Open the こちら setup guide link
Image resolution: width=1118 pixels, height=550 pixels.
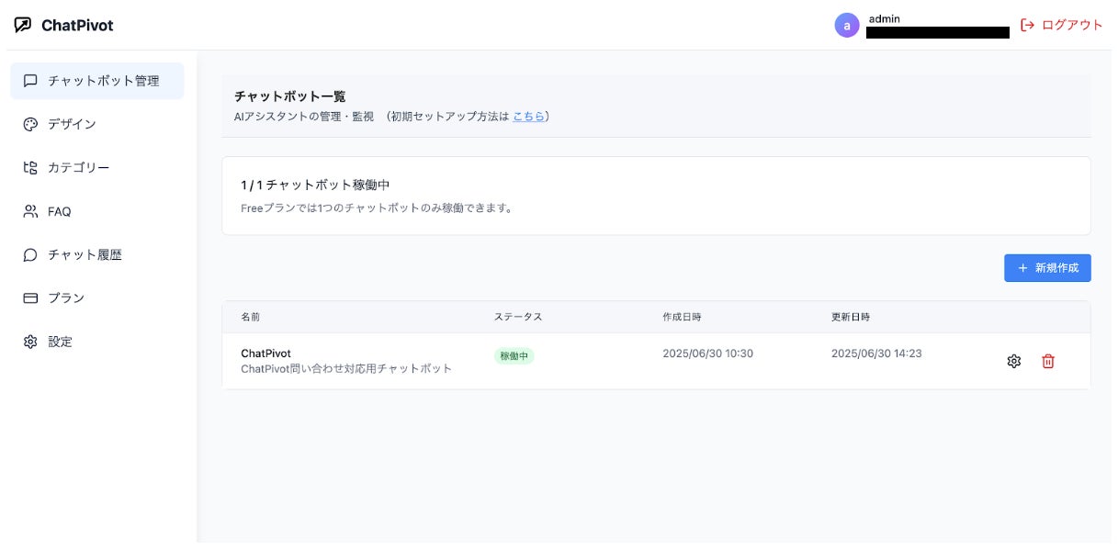coord(528,117)
